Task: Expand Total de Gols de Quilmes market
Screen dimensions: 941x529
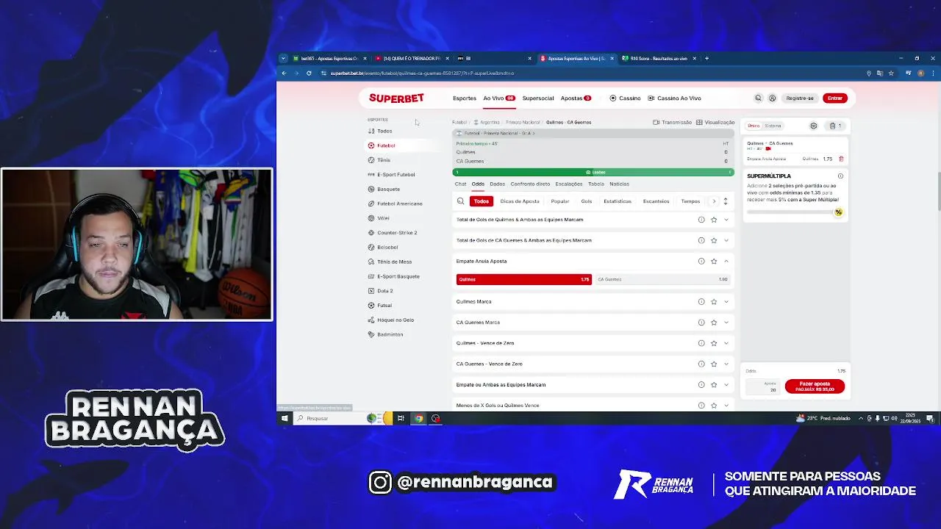Action: coord(726,220)
